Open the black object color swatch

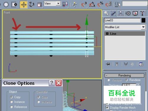144,20
